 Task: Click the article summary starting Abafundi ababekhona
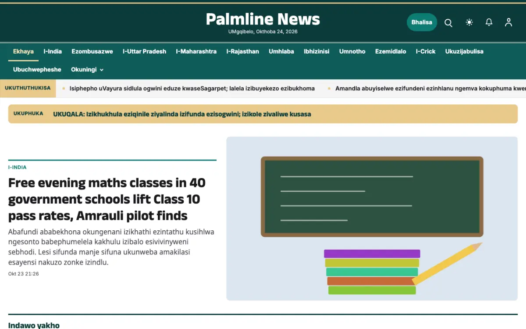click(111, 247)
